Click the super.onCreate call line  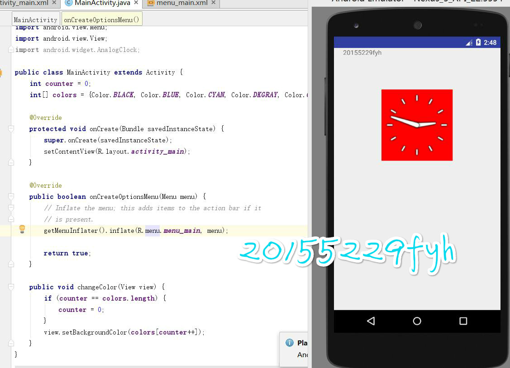108,140
